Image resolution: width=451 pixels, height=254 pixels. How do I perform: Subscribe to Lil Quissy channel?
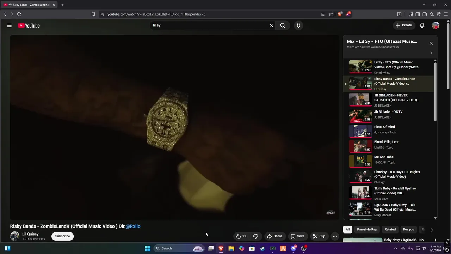pyautogui.click(x=62, y=236)
